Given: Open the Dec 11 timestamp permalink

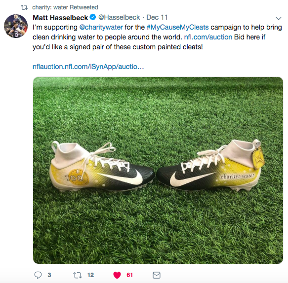Looking at the screenshot, I should [x=157, y=17].
